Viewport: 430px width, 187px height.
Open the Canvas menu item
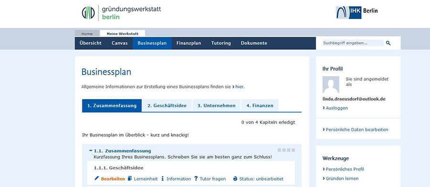(119, 43)
